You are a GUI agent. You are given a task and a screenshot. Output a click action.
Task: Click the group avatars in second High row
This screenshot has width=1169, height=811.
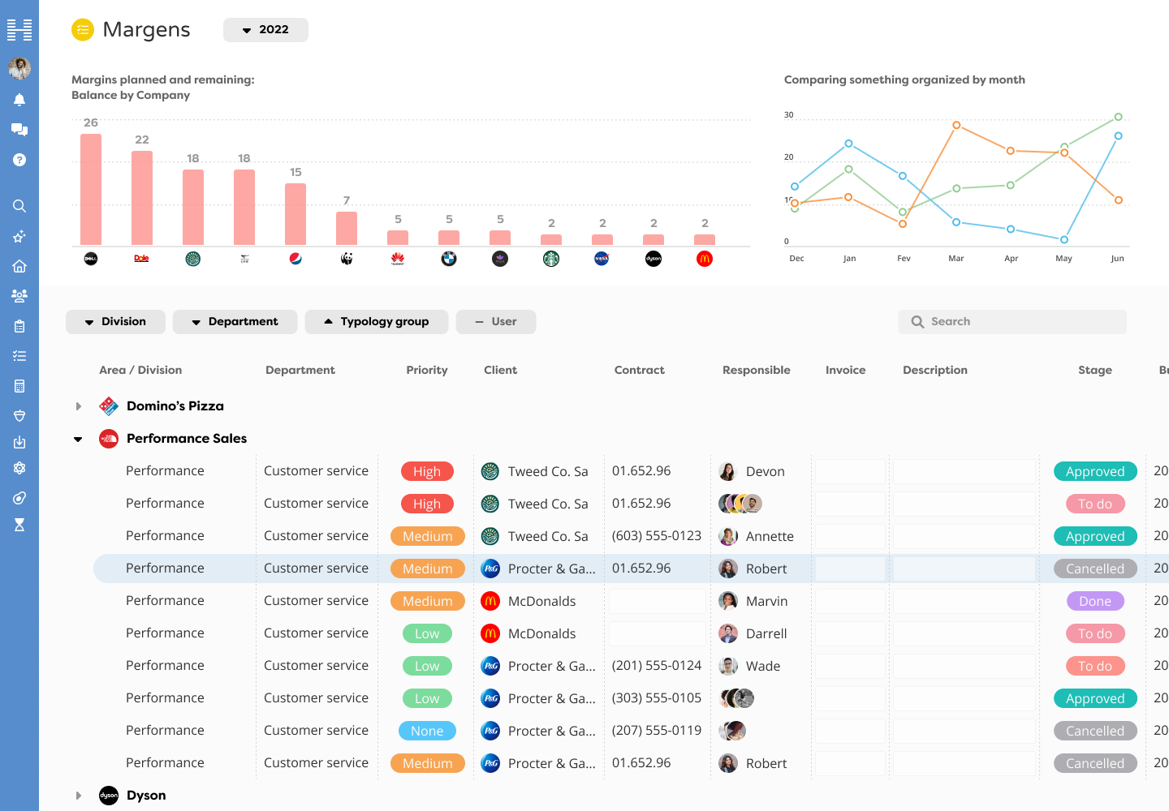click(740, 504)
